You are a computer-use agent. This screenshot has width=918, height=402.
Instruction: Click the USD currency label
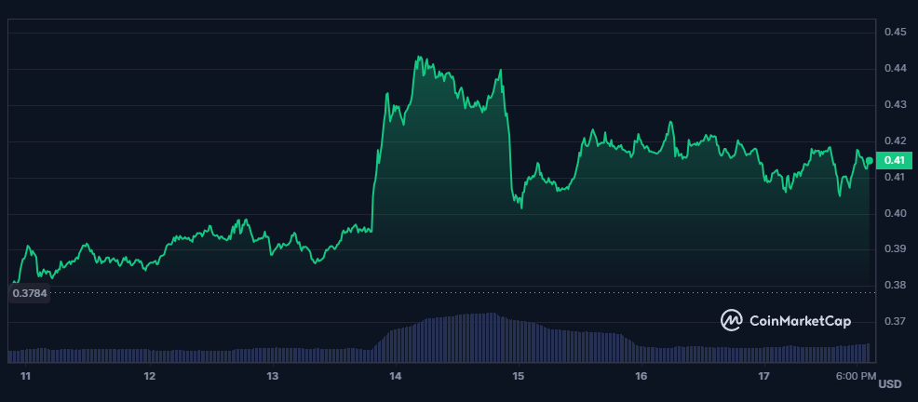(890, 384)
